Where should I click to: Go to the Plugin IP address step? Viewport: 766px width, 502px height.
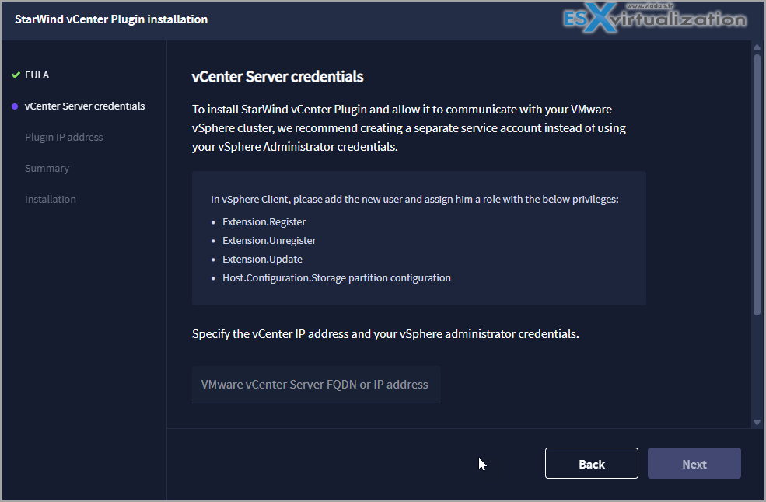pos(64,138)
